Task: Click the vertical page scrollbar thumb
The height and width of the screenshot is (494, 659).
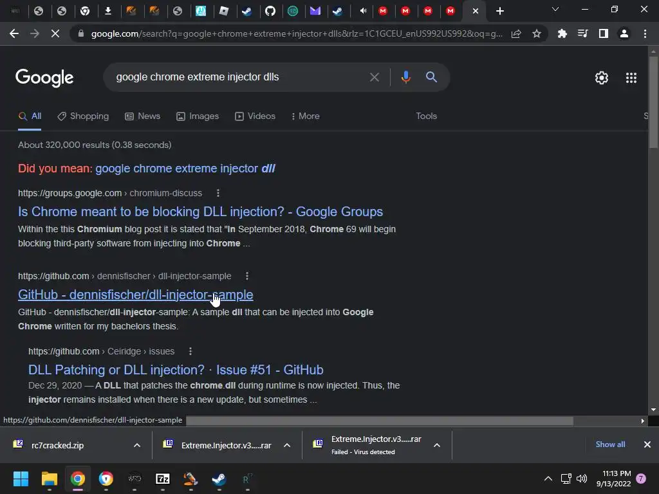Action: tap(653, 102)
